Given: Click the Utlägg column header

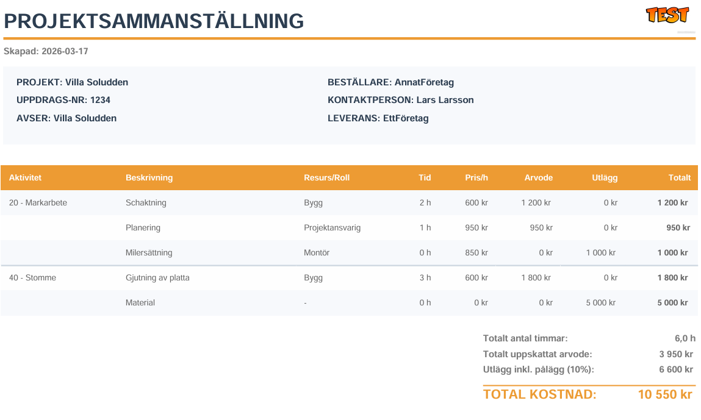Looking at the screenshot, I should (605, 178).
